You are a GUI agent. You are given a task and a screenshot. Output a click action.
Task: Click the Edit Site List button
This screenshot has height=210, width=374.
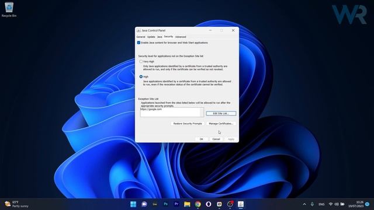click(x=221, y=114)
